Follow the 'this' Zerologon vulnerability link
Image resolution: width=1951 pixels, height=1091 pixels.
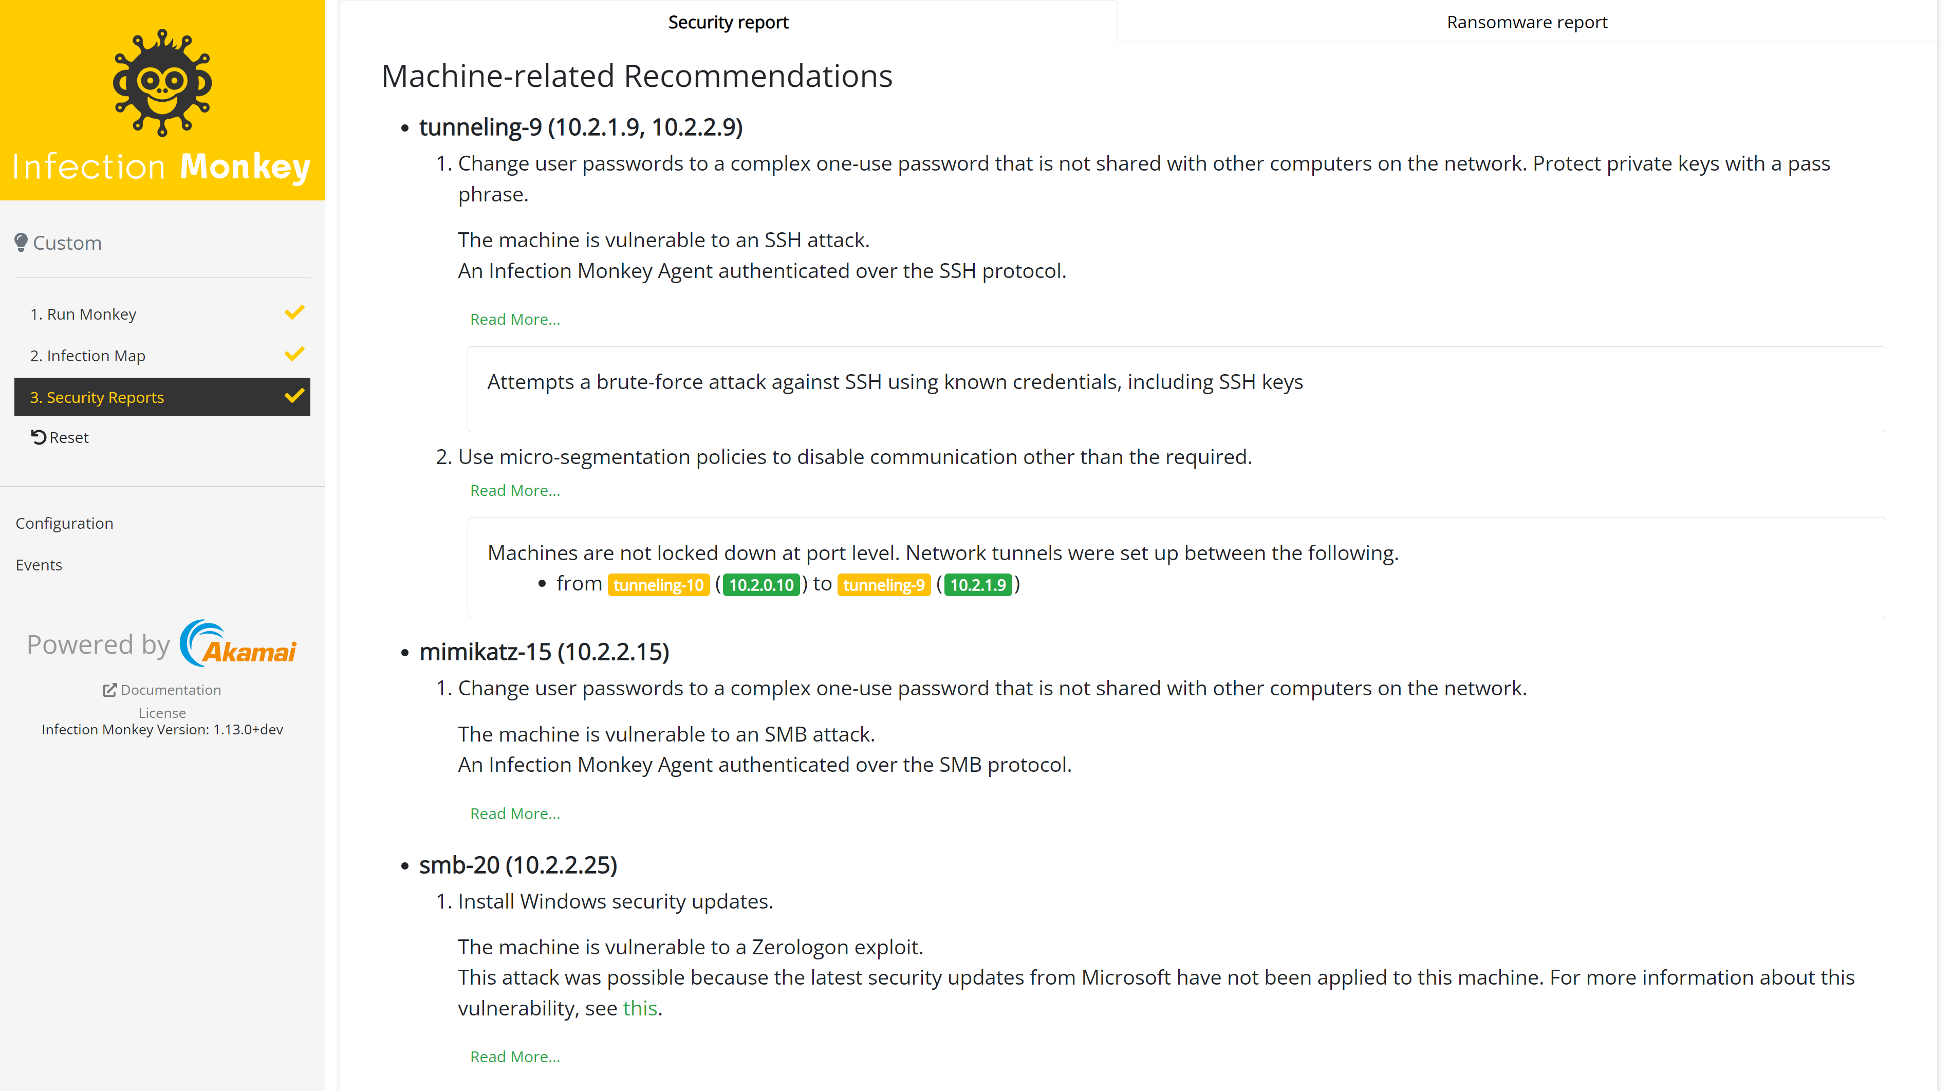pos(639,1008)
